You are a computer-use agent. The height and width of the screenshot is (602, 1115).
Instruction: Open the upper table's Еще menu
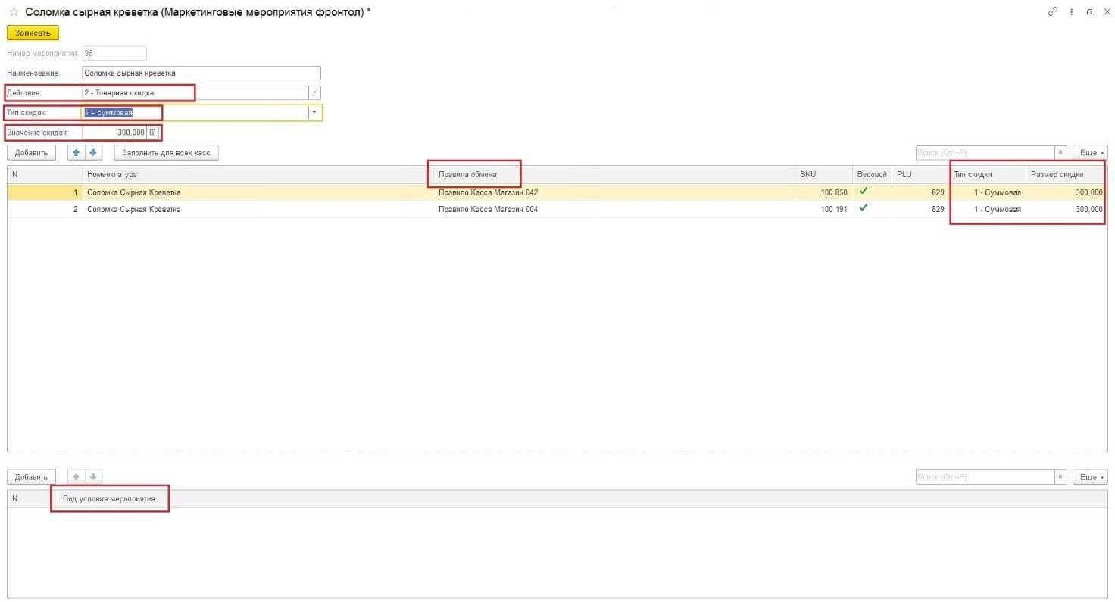point(1090,153)
